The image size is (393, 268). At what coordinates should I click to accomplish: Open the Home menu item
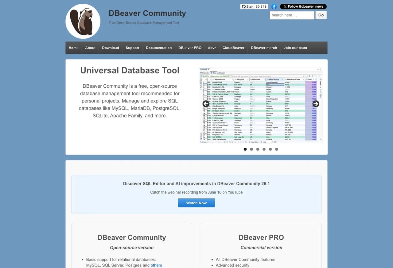coord(74,48)
